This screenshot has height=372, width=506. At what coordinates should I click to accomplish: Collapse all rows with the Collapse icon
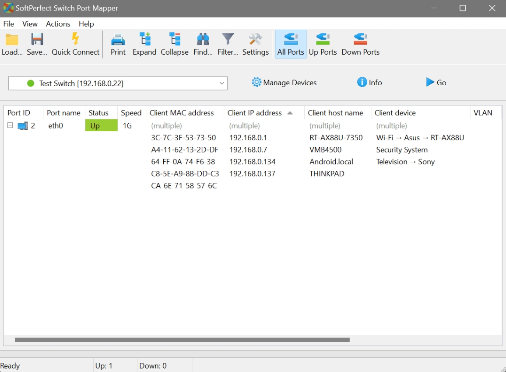pyautogui.click(x=174, y=40)
